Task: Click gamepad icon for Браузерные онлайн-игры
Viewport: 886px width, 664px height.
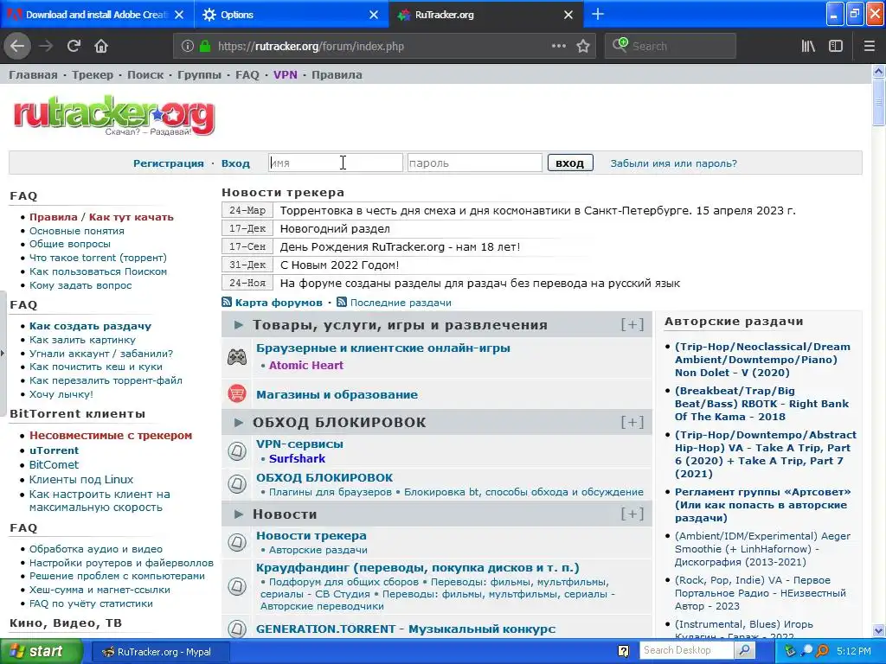Action: (237, 357)
